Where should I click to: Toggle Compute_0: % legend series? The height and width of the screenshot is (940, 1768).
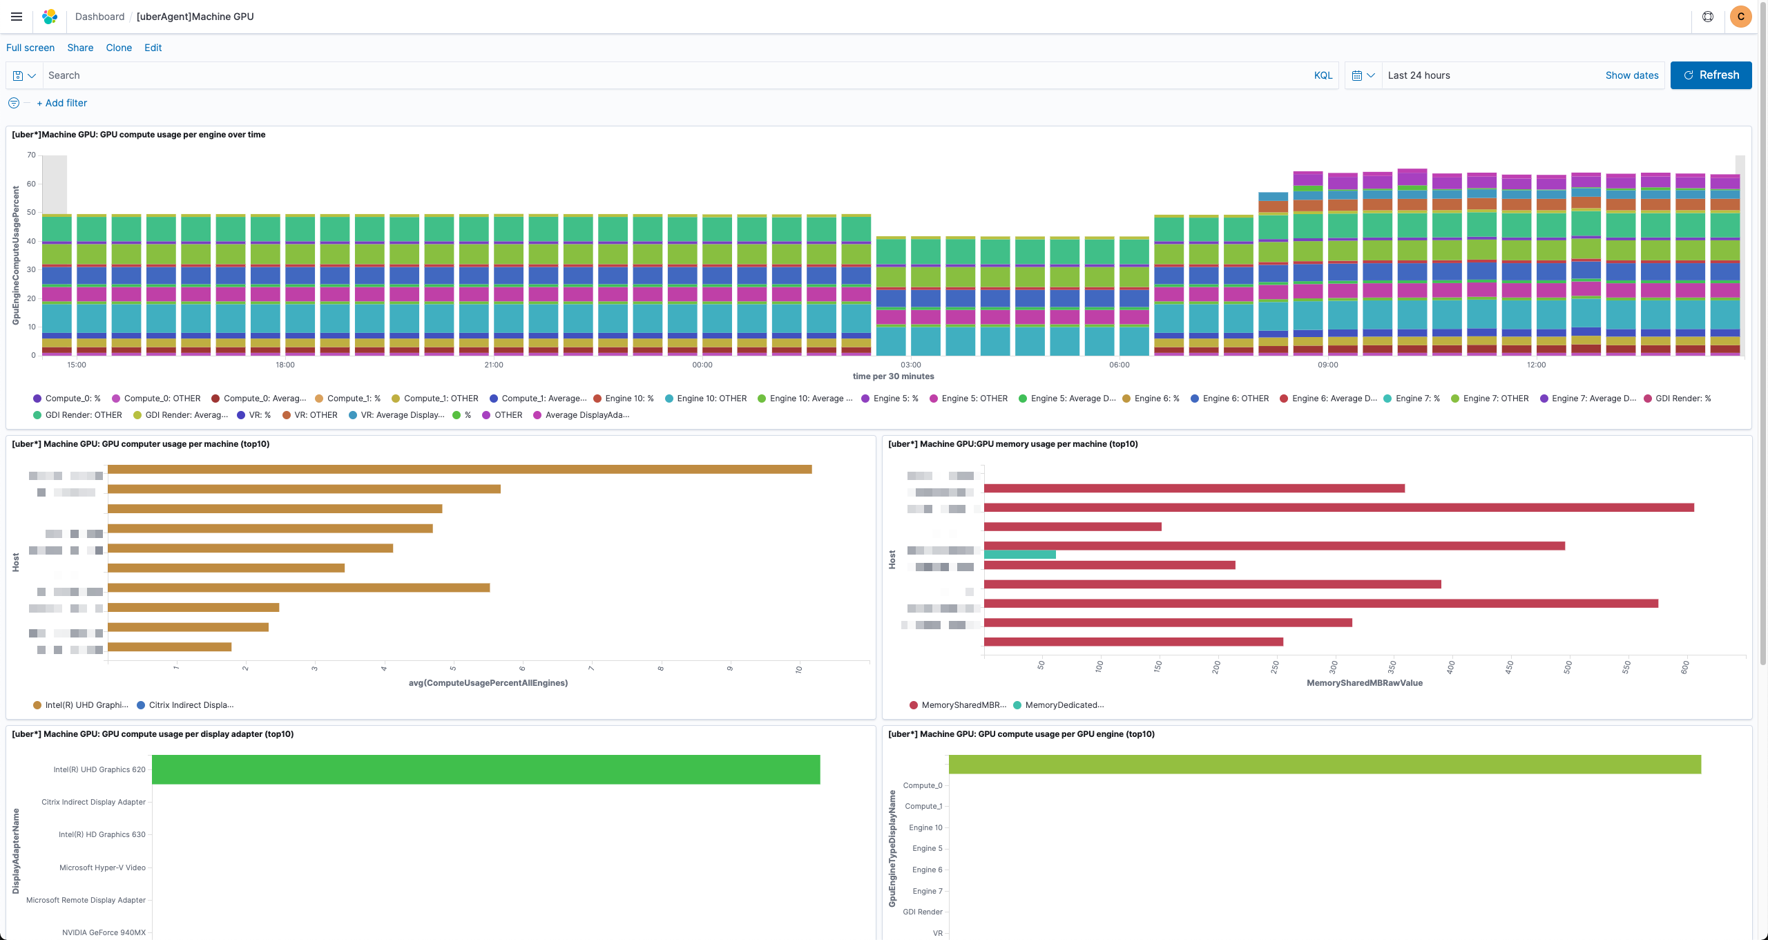tap(73, 399)
